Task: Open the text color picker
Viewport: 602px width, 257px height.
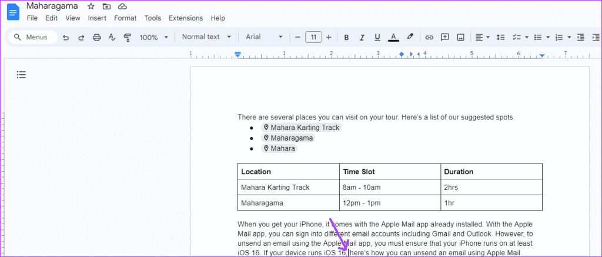Action: (x=393, y=37)
